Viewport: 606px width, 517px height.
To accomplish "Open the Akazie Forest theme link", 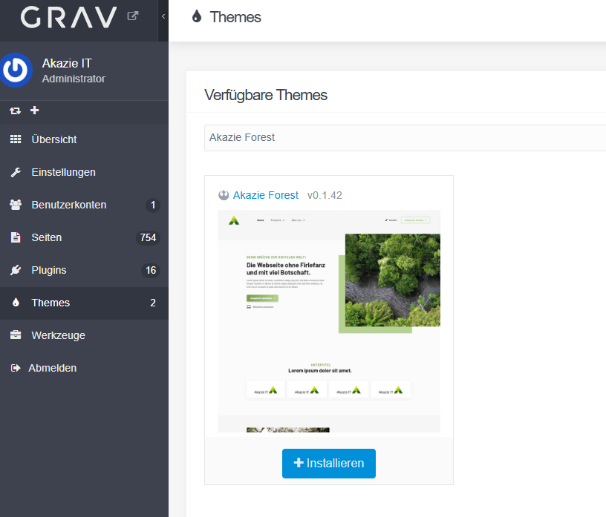I will (266, 195).
